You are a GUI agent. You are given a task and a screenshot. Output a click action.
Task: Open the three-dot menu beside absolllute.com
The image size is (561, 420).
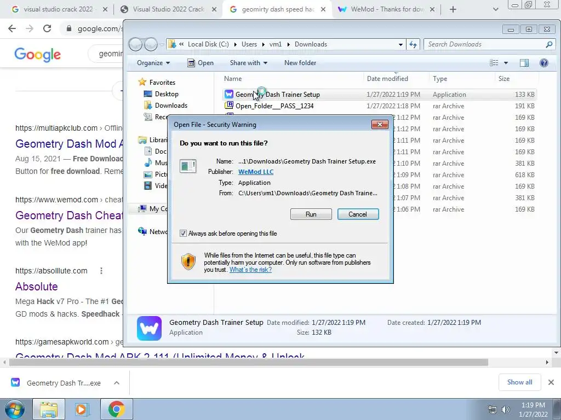[101, 271]
